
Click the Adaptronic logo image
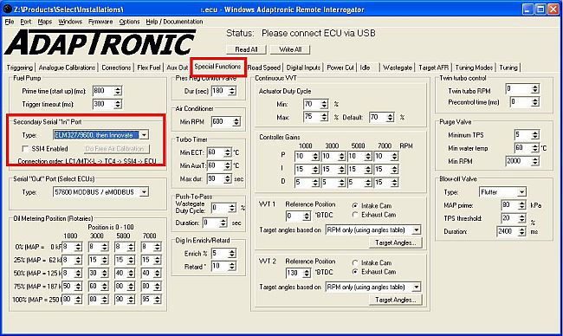100,42
